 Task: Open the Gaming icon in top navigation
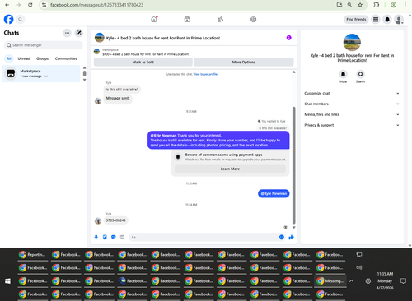coord(254,19)
